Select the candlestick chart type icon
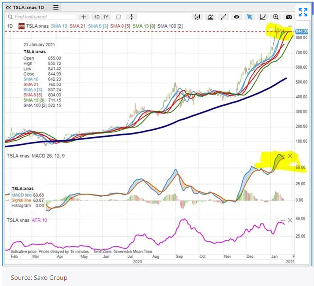Image resolution: width=314 pixels, height=286 pixels. click(x=197, y=17)
